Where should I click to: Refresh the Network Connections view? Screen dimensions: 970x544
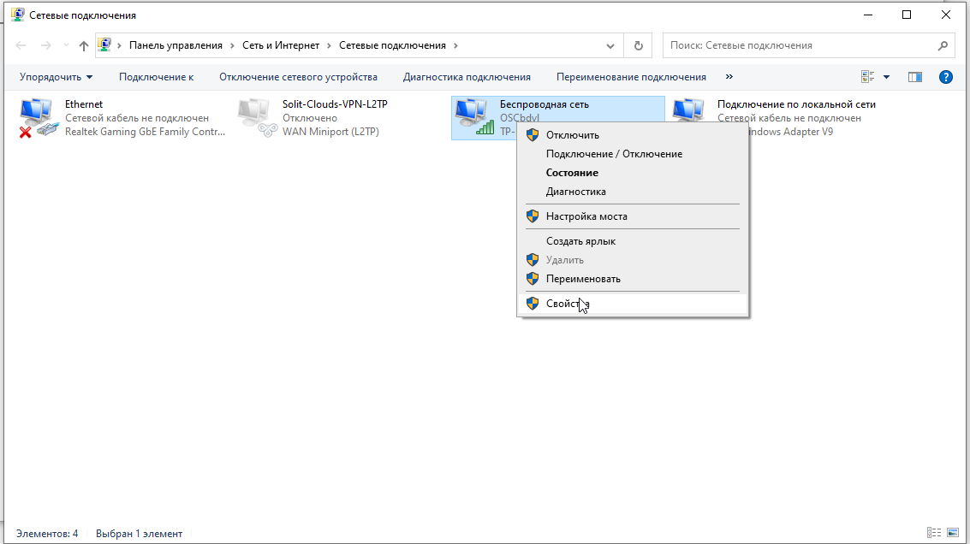tap(639, 45)
